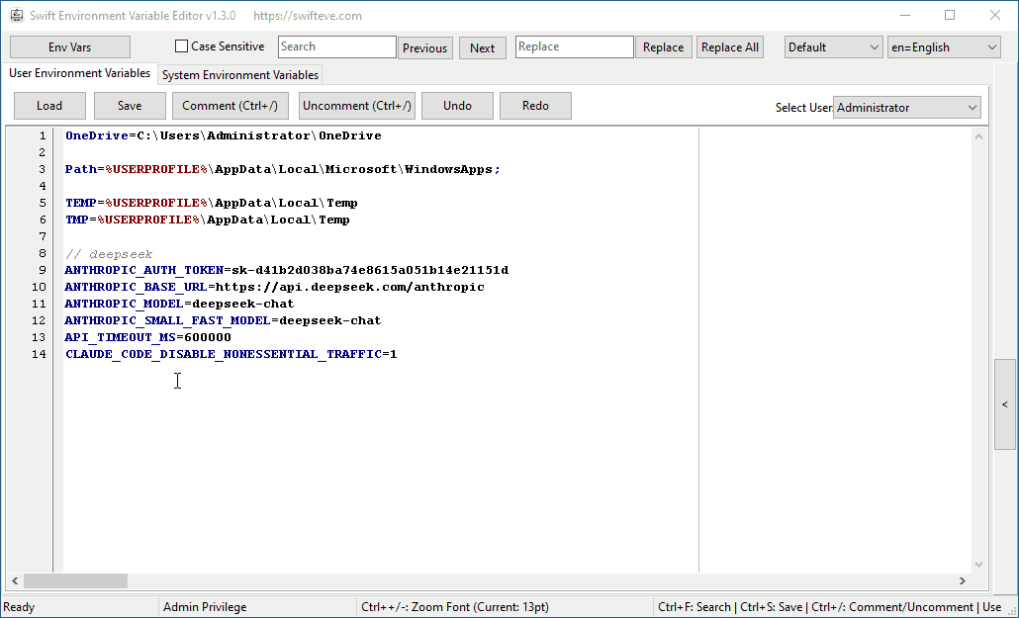Click the Replace button
The width and height of the screenshot is (1019, 618).
tap(663, 46)
